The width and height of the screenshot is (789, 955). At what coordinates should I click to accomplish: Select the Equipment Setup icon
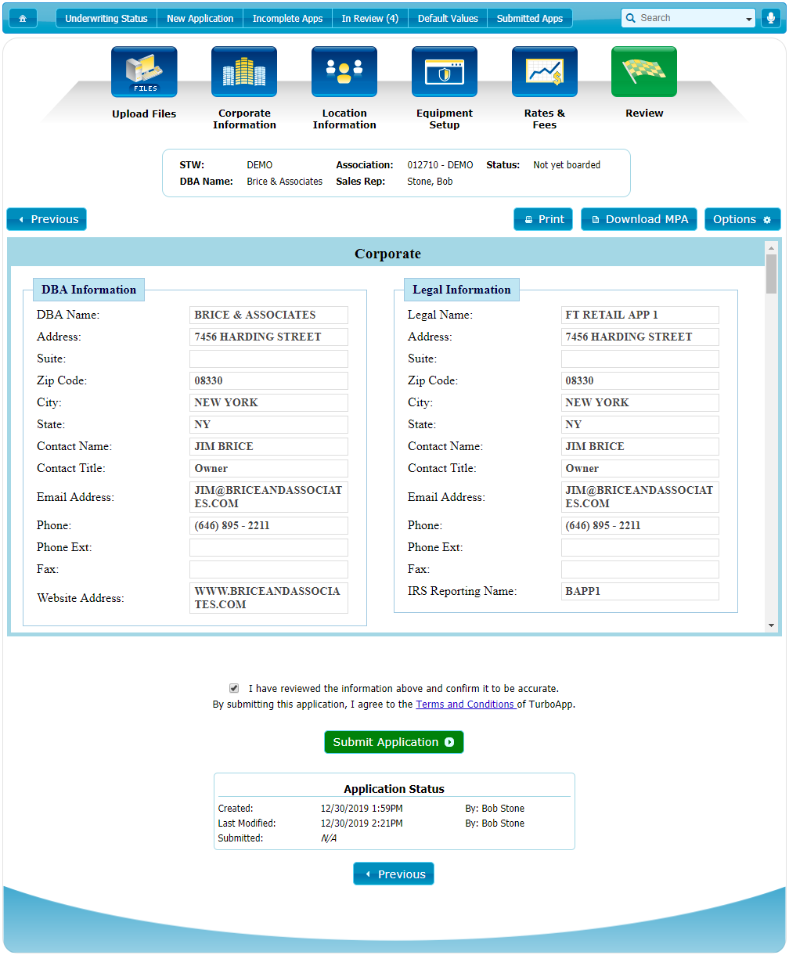(x=445, y=72)
